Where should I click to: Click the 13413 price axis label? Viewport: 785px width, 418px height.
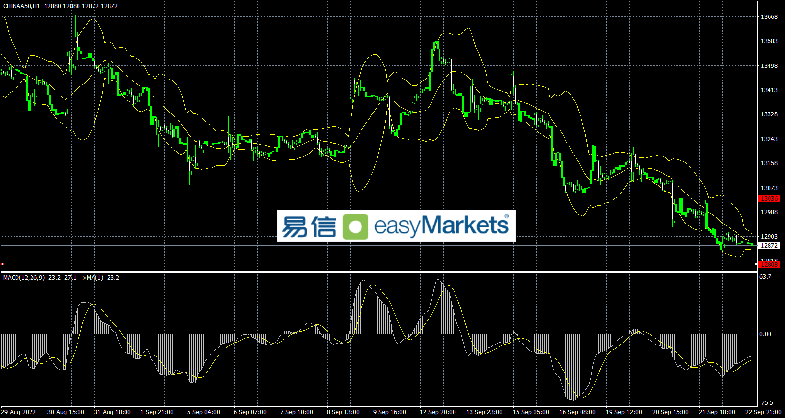769,90
